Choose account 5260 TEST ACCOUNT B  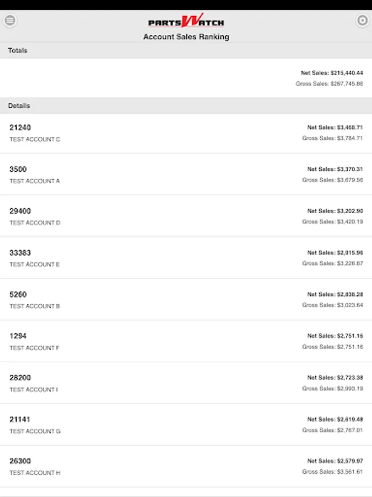click(x=186, y=299)
